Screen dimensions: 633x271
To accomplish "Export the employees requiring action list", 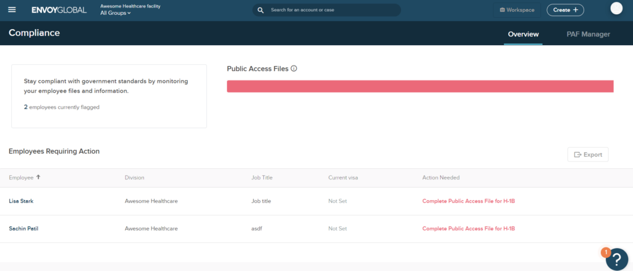I will pyautogui.click(x=588, y=155).
